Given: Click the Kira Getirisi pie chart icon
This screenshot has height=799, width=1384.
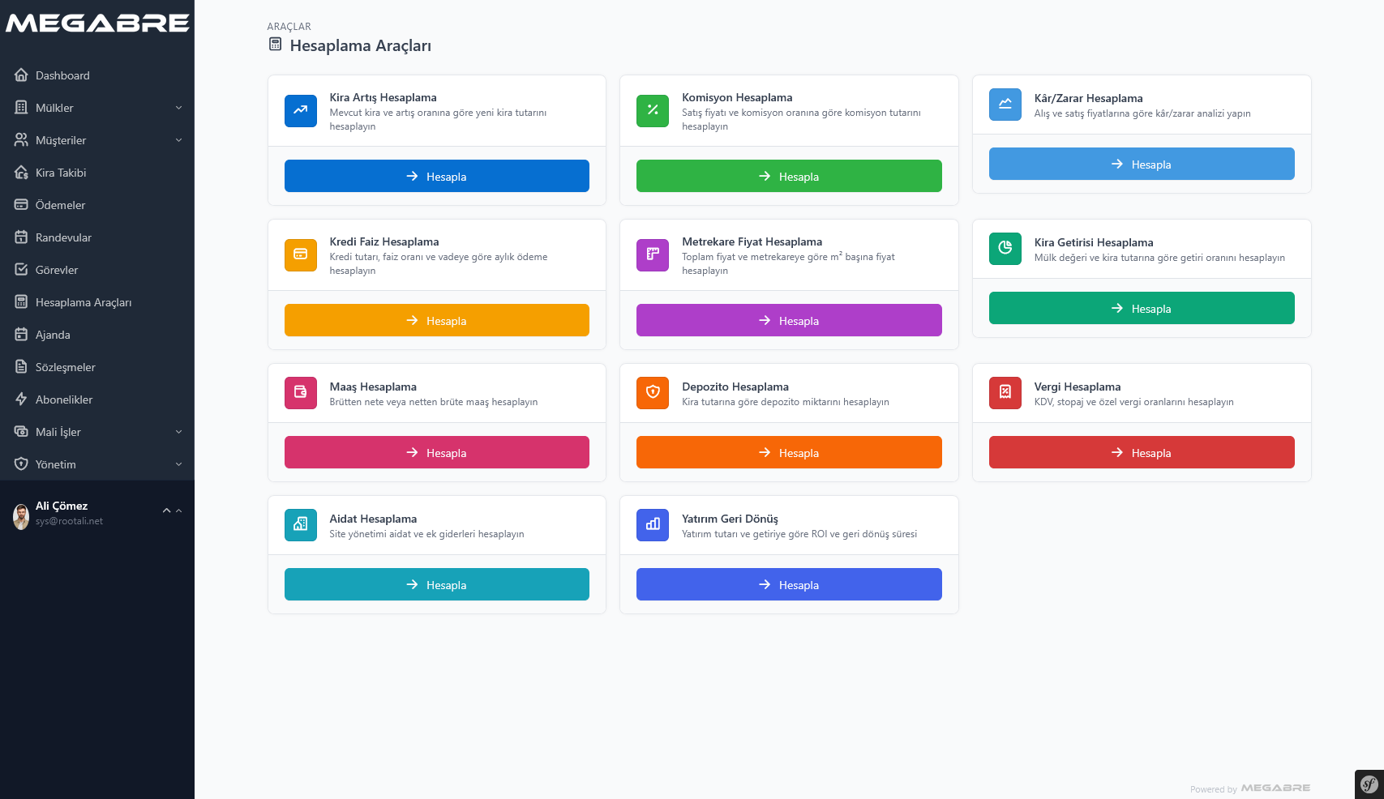Looking at the screenshot, I should [1005, 249].
